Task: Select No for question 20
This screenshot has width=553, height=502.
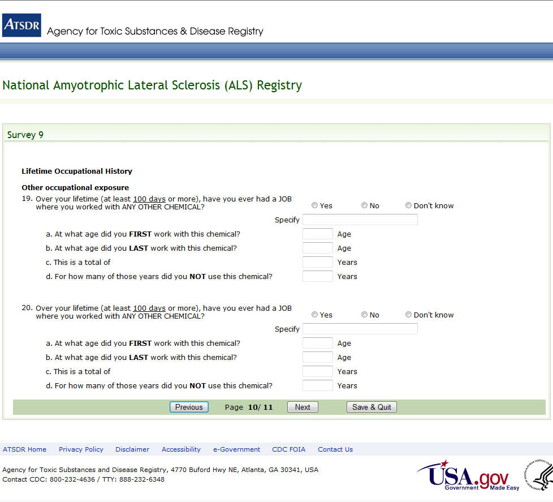Action: pyautogui.click(x=364, y=315)
